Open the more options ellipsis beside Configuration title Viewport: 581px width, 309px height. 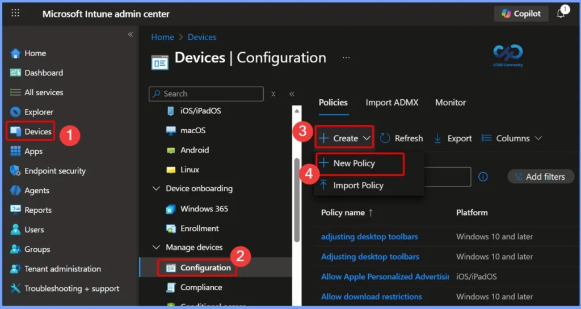(346, 58)
